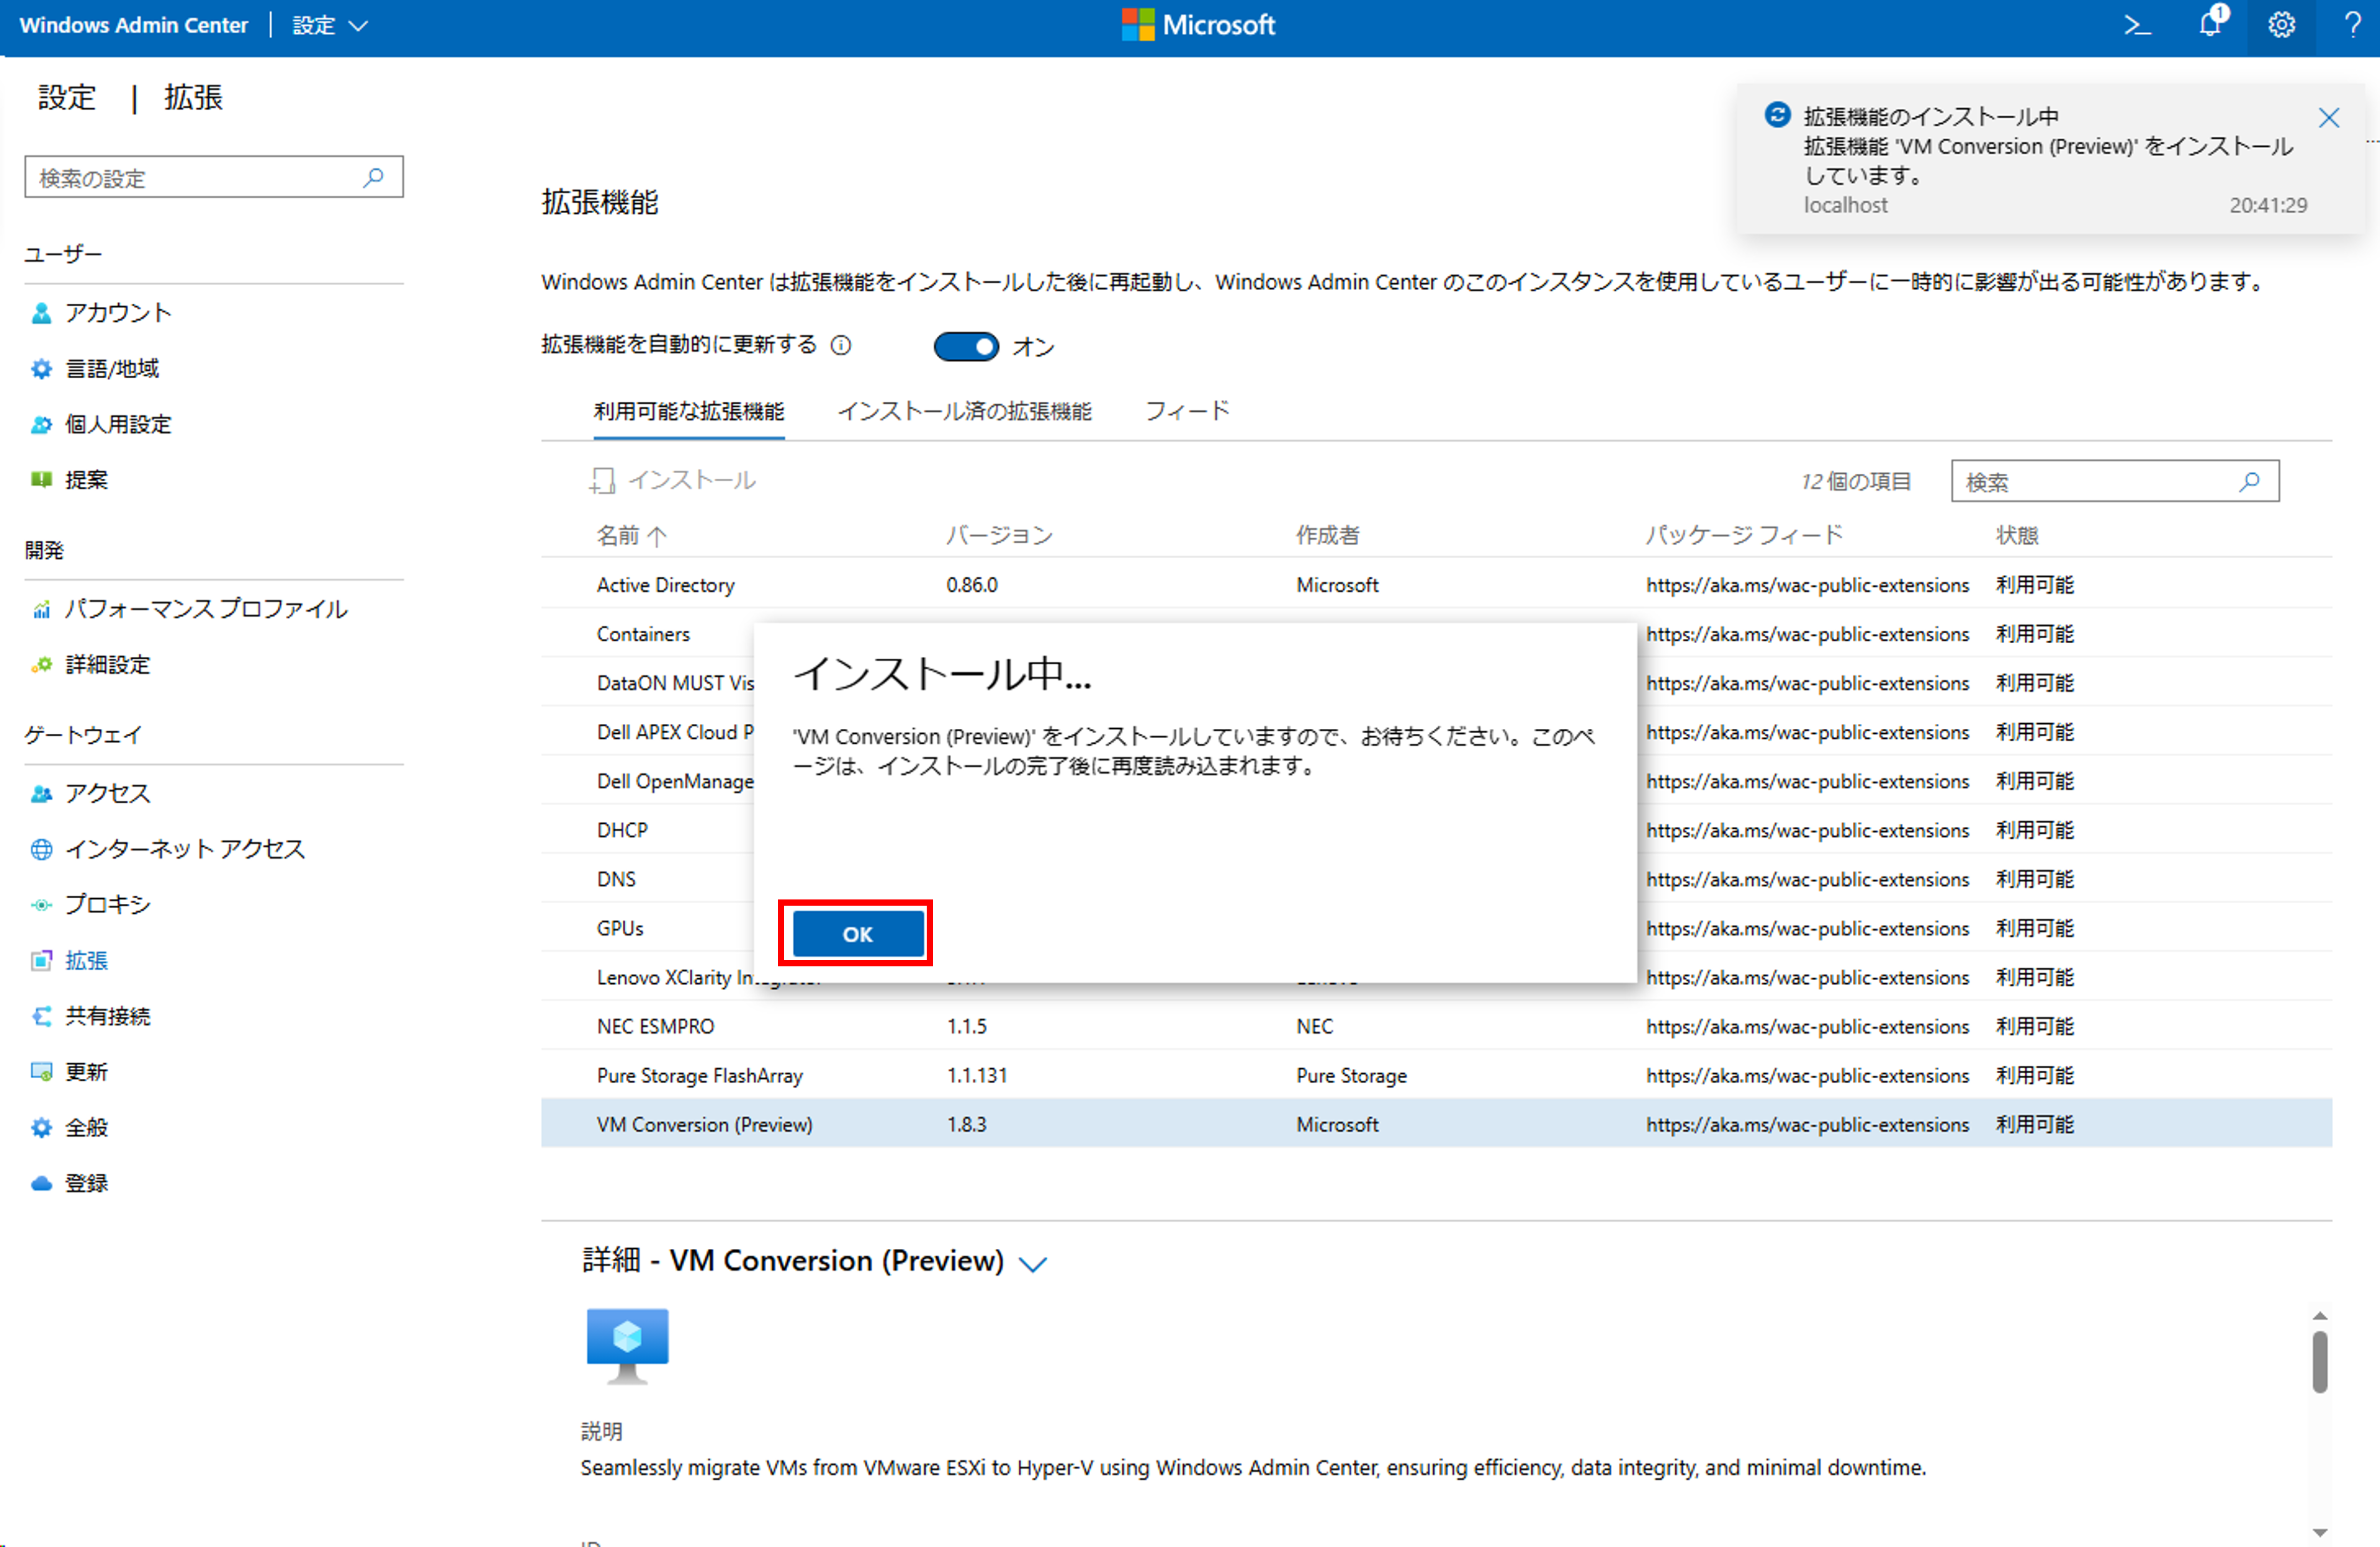This screenshot has height=1547, width=2380.
Task: Open インターネット アクセス sidebar item
Action: tap(184, 848)
